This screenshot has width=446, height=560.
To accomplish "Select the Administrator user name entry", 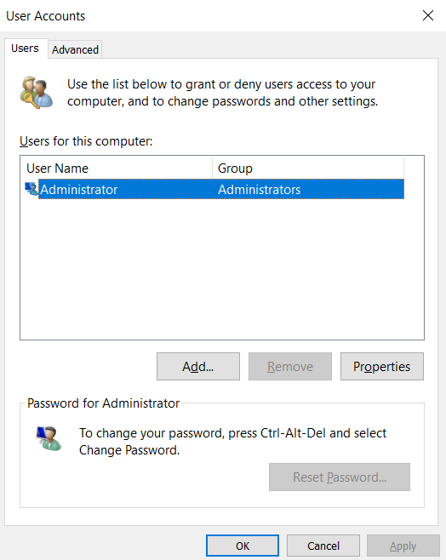I will (x=79, y=189).
